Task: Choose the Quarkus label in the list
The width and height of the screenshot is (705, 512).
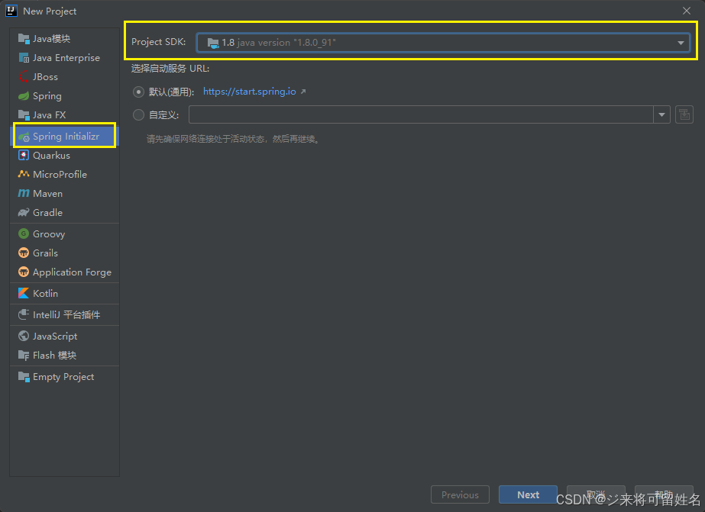Action: (51, 156)
